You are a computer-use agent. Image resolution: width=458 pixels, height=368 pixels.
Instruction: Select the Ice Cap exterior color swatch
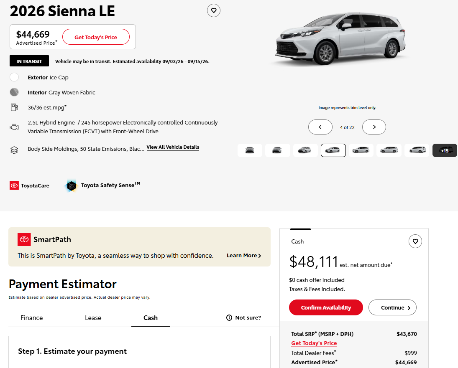point(14,77)
